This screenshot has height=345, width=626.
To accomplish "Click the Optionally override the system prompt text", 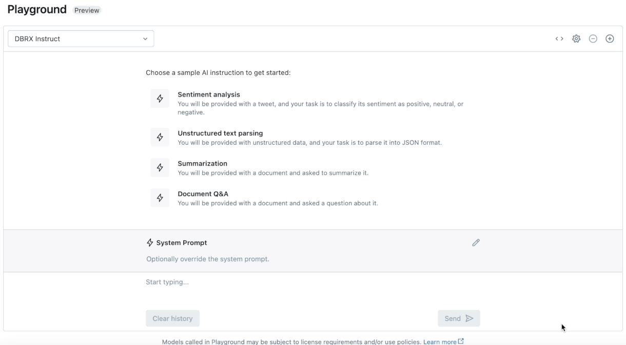I will [x=207, y=259].
